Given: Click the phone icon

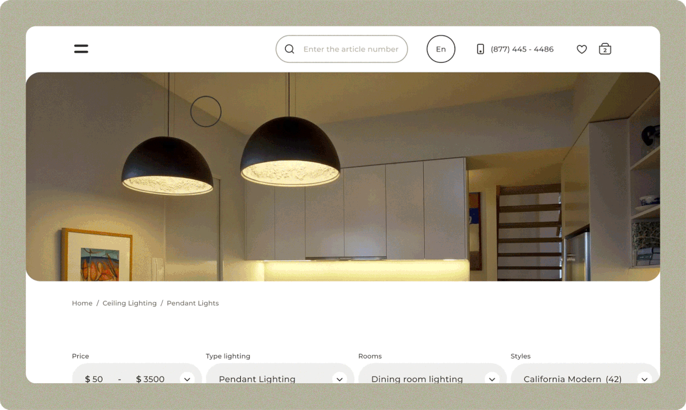Looking at the screenshot, I should tap(480, 49).
